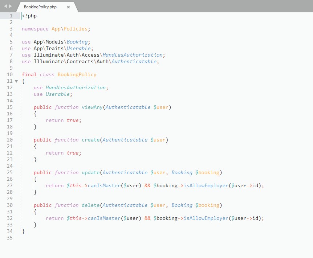Click the 'return' keyword on line 22

click(x=54, y=153)
